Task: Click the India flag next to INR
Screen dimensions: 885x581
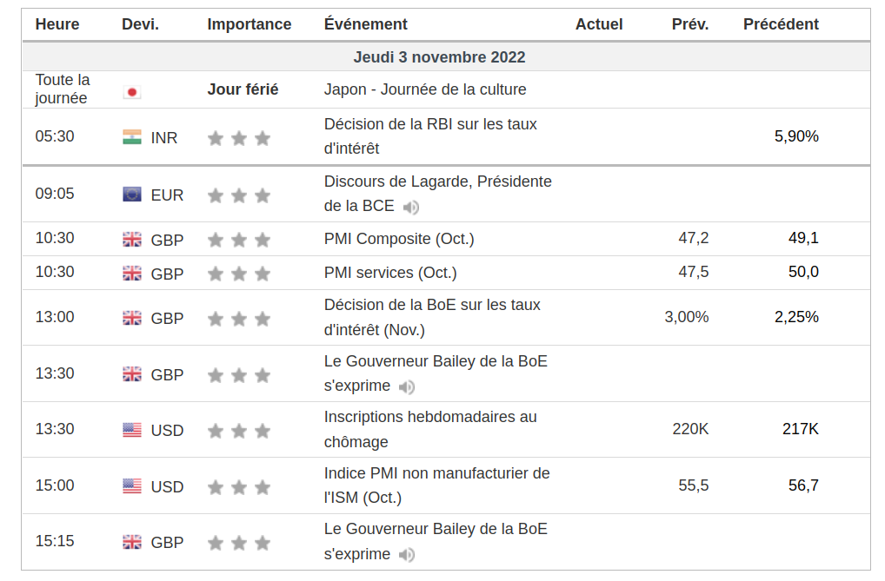Action: [x=132, y=137]
